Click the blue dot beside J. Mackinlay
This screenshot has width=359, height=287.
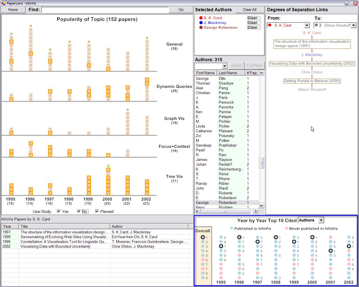coord(201,23)
